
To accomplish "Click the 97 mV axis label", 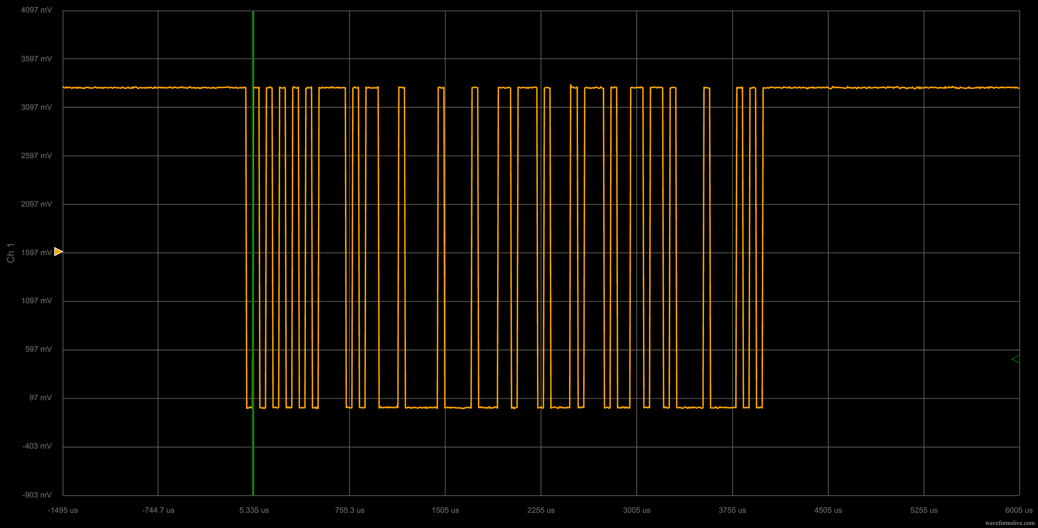I will tap(40, 398).
